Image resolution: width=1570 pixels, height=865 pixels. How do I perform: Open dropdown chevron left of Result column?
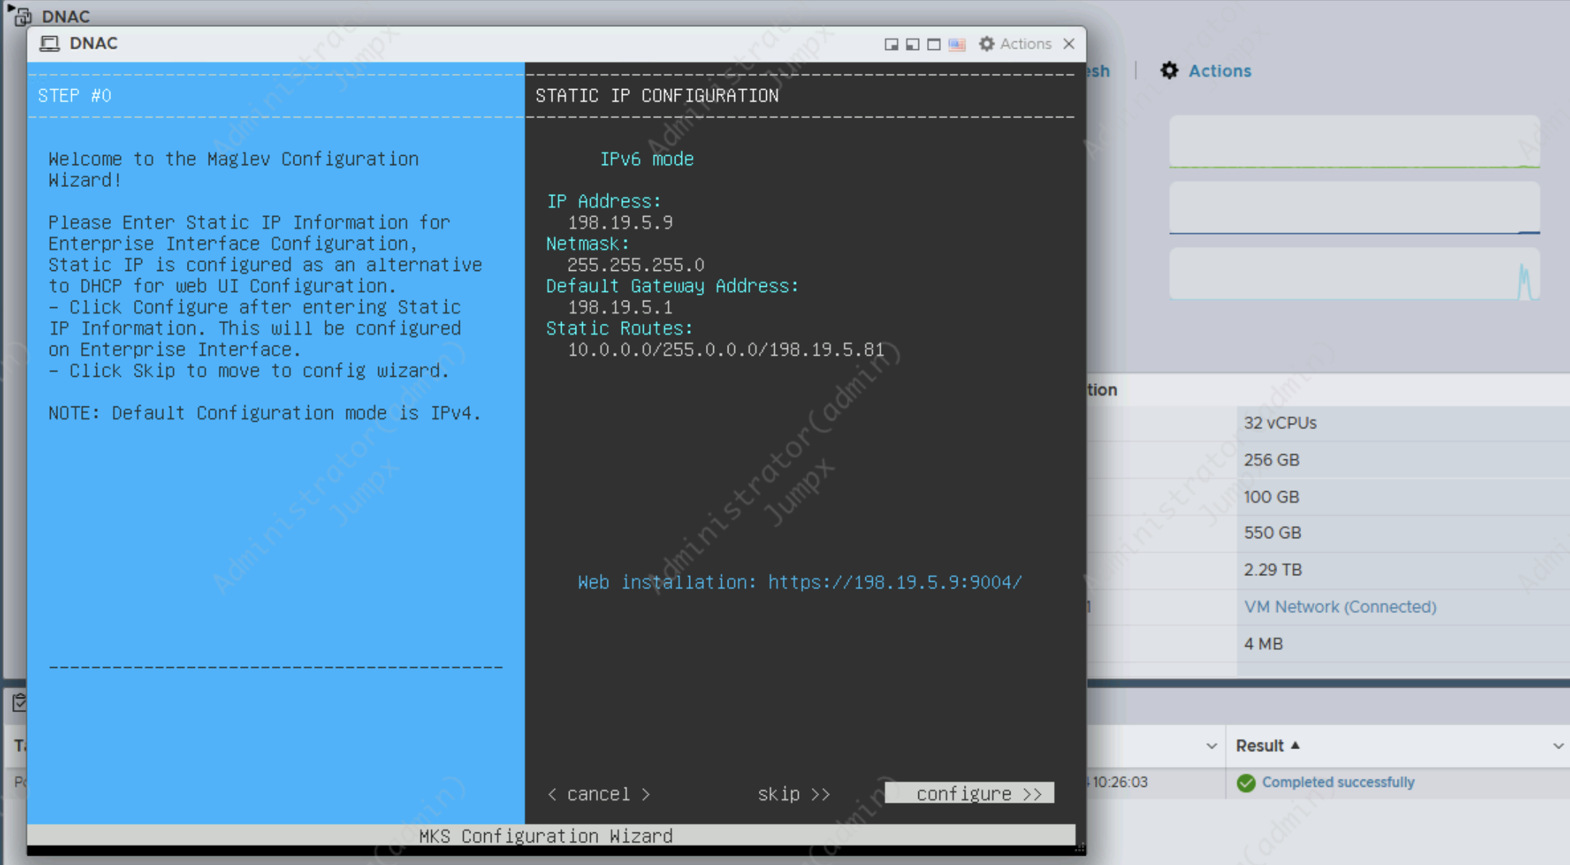point(1211,745)
